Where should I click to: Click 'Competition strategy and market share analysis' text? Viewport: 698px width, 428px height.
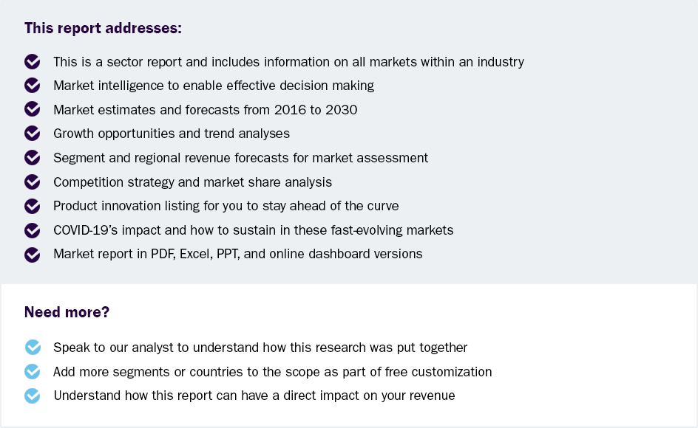tap(192, 182)
